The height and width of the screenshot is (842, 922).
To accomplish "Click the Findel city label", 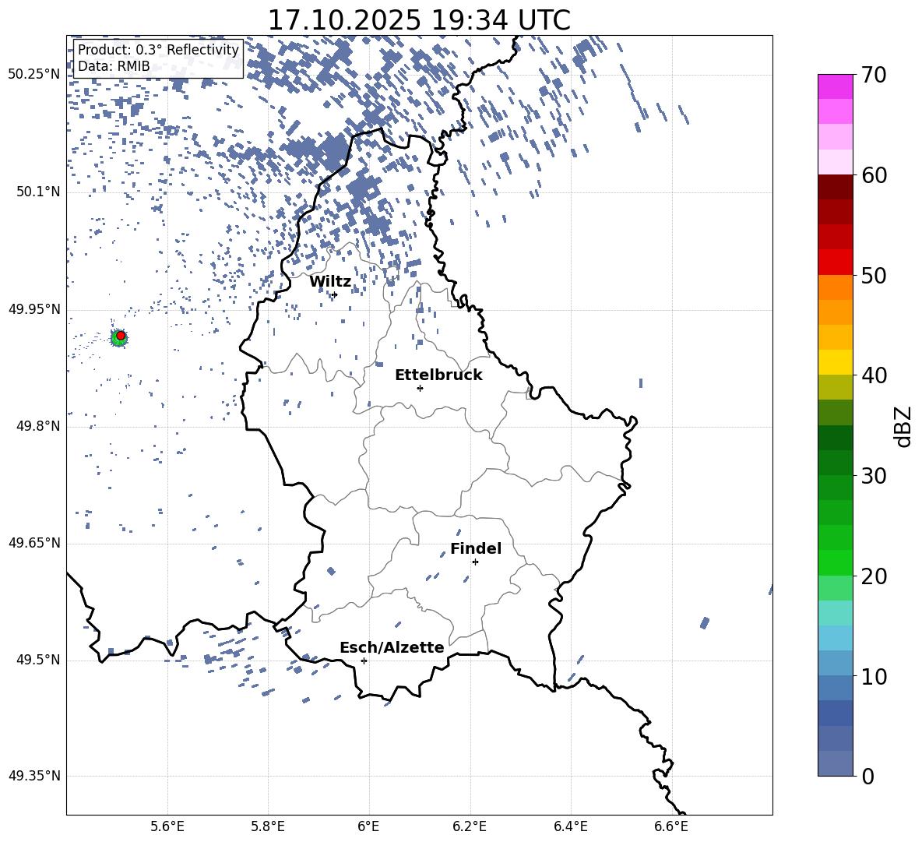I will pos(476,548).
